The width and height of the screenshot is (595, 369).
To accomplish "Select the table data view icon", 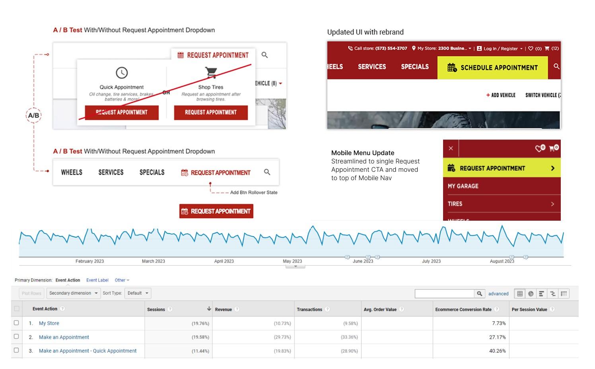I will pyautogui.click(x=520, y=293).
